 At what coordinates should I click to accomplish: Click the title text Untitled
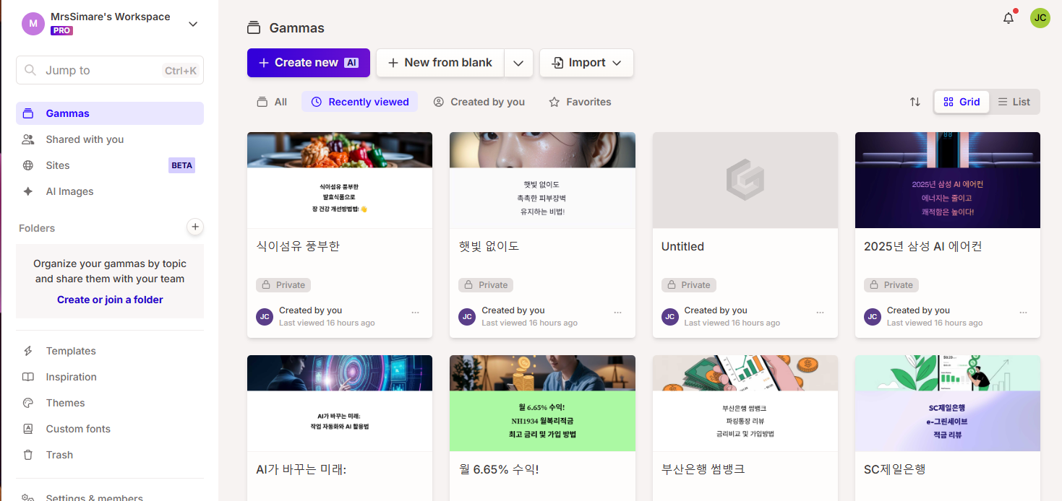click(682, 246)
